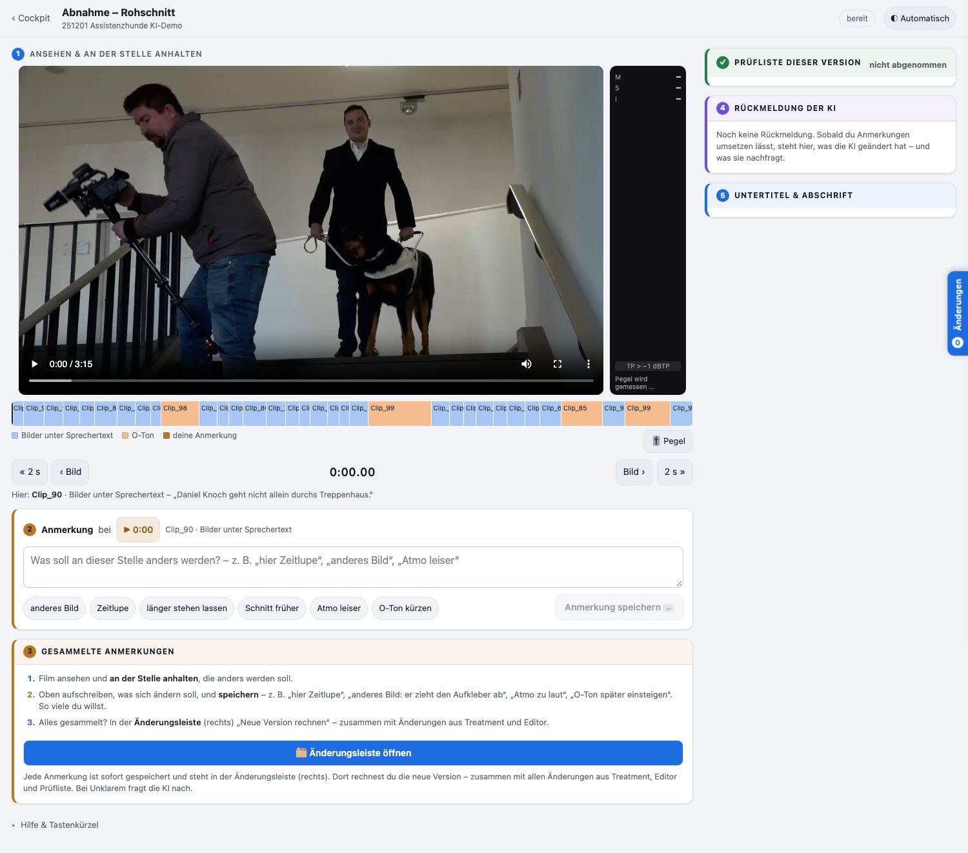
Task: Click the 'nicht abgenommen' status label
Action: click(x=908, y=65)
